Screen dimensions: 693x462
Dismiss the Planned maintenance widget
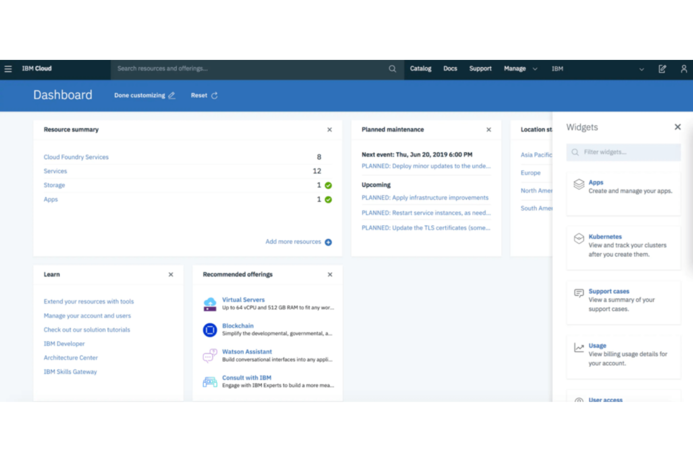(488, 130)
